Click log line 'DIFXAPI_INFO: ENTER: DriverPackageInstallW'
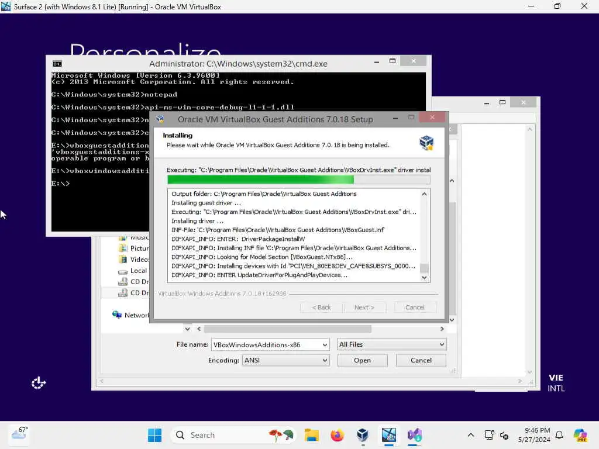 pos(238,239)
